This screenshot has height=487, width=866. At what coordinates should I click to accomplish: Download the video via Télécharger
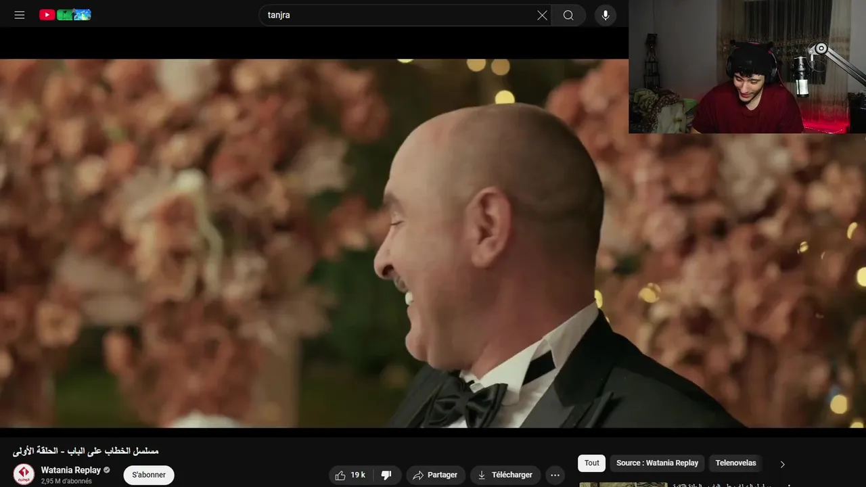[x=505, y=475]
